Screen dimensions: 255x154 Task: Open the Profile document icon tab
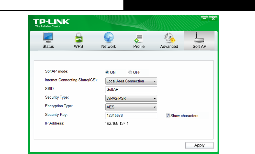coord(139,40)
